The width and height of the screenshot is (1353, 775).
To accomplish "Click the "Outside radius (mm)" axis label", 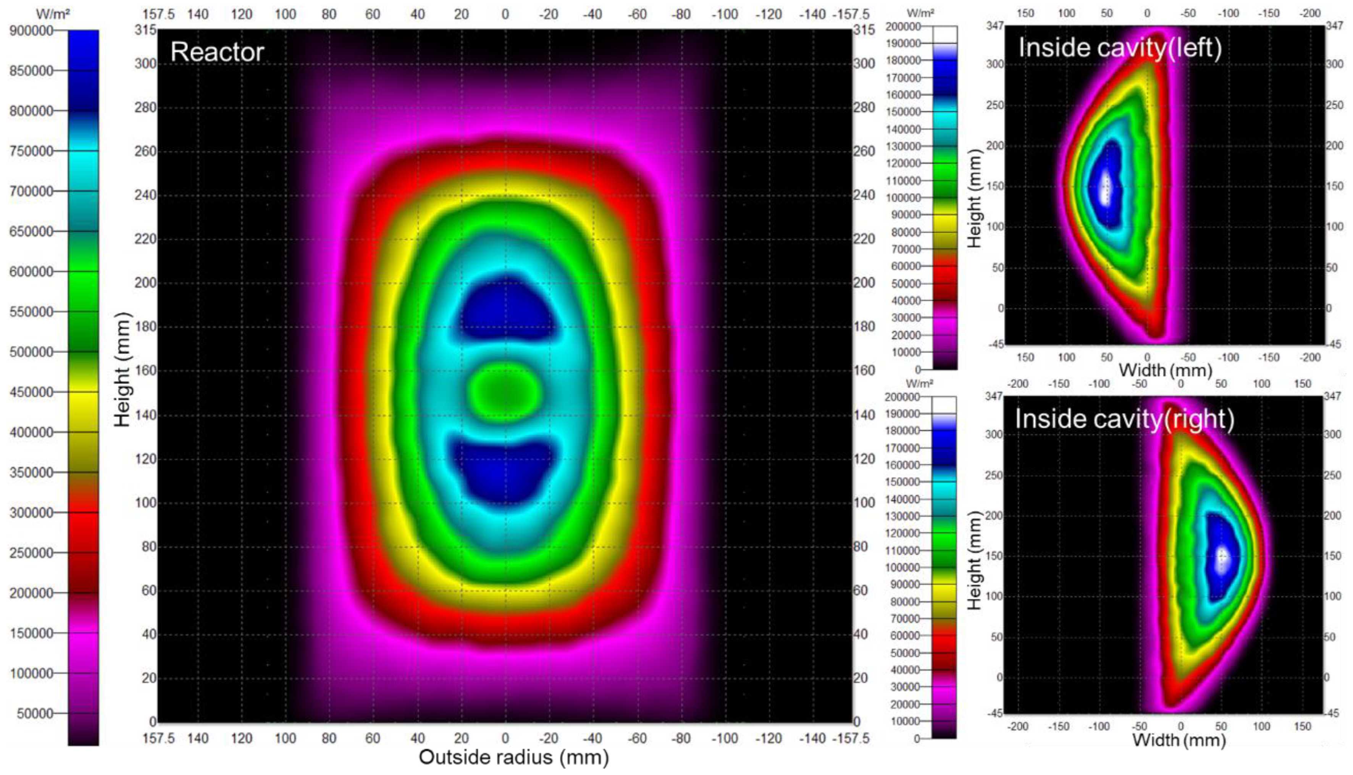I will 513,757.
